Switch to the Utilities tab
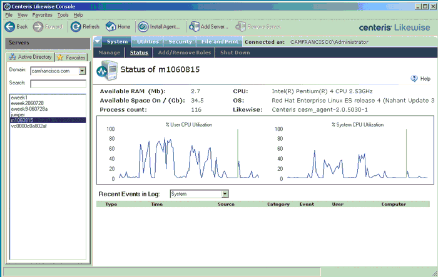Screen dimensions: 438x277 tap(148, 42)
